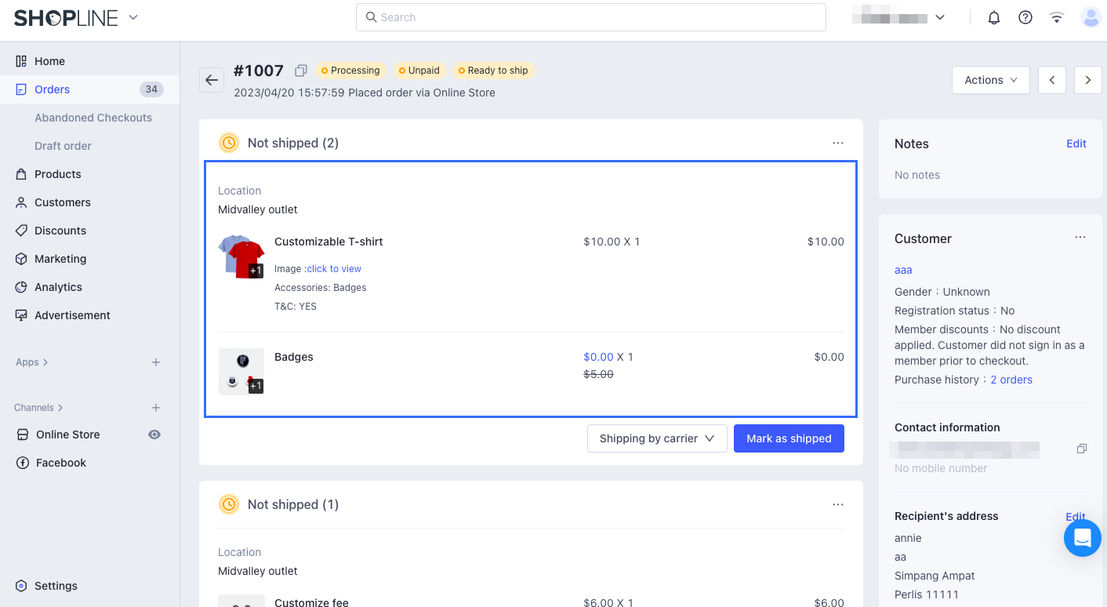The height and width of the screenshot is (607, 1107).
Task: Select Abandoned Checkouts in the sidebar
Action: 93,117
